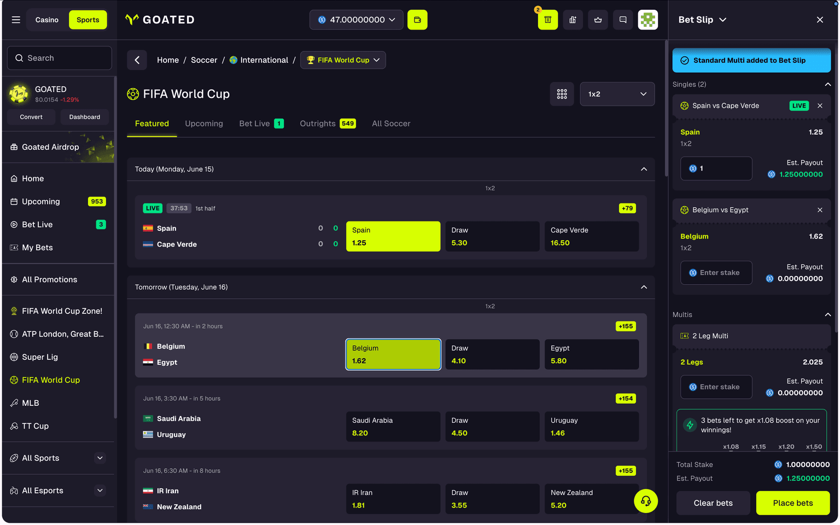Screen dimensions: 840x525
Task: Open Goated Airdrop from sidebar
Action: (x=59, y=147)
